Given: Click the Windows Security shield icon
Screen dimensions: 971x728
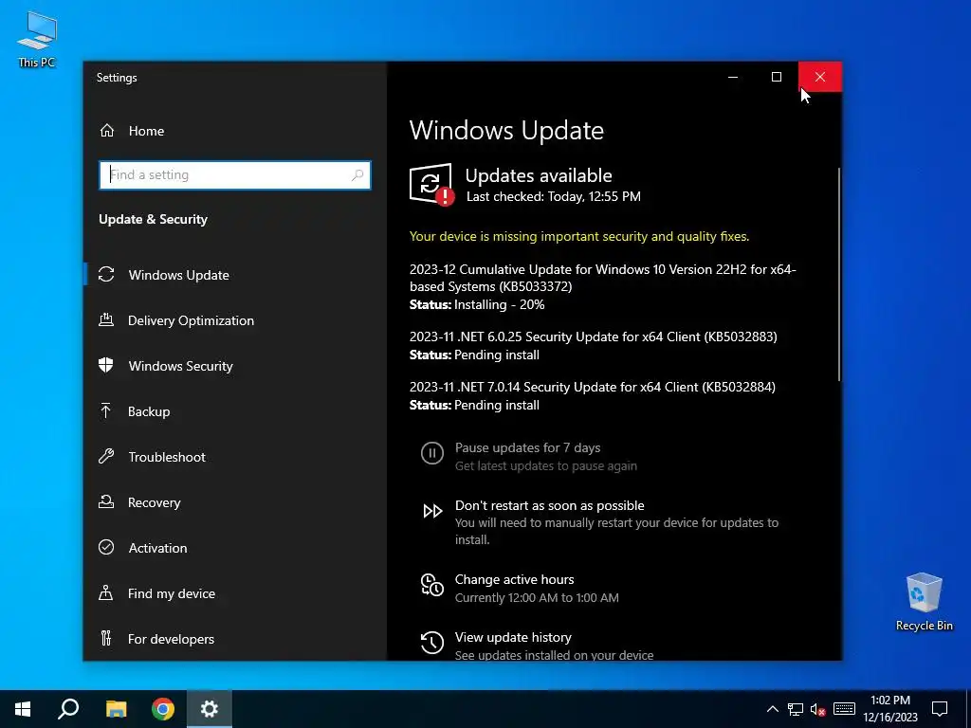Looking at the screenshot, I should [106, 365].
